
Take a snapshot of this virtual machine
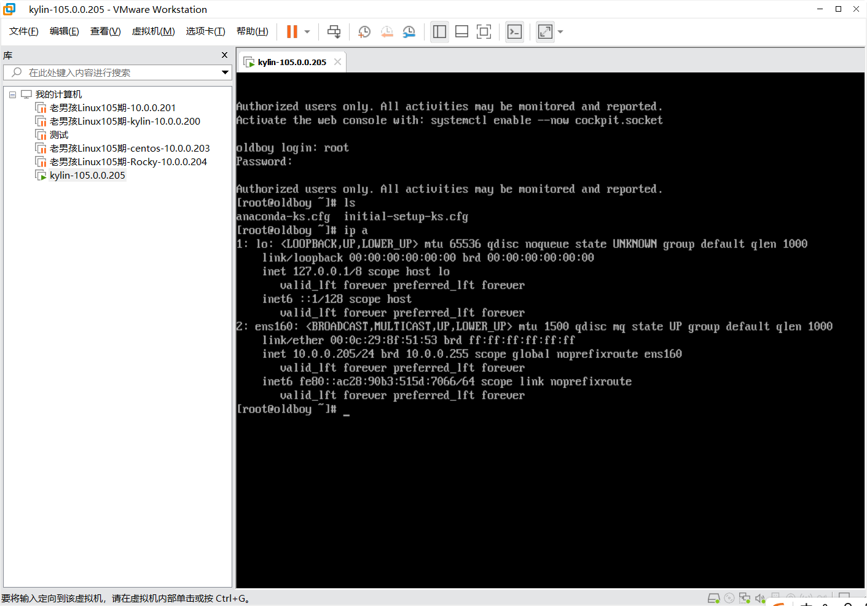pos(364,32)
